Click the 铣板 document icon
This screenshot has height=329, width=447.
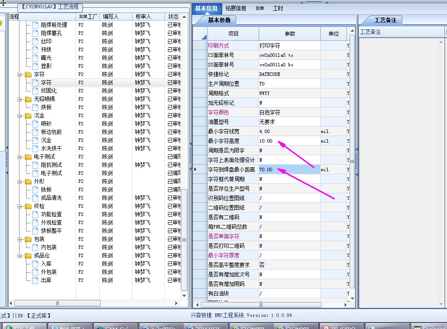[x=35, y=190]
